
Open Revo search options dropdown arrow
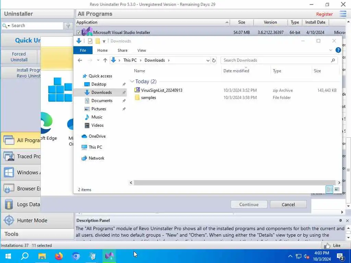tap(9, 26)
